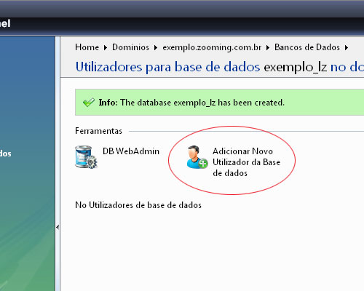Collapse the sidebar using the small left arrow
This screenshot has width=364, height=291.
58,227
